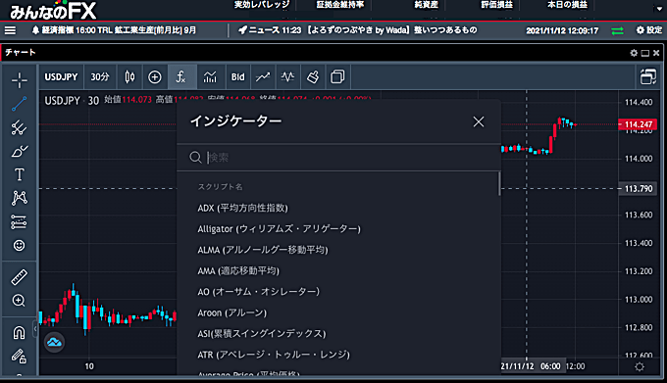Click the eraser toolbar icon
This screenshot has height=383, width=667.
click(313, 76)
